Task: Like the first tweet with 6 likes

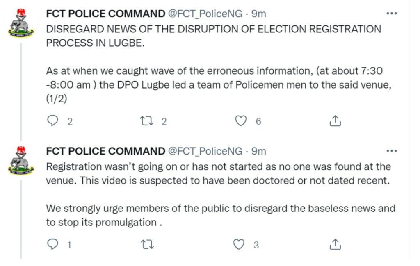Action: [240, 121]
